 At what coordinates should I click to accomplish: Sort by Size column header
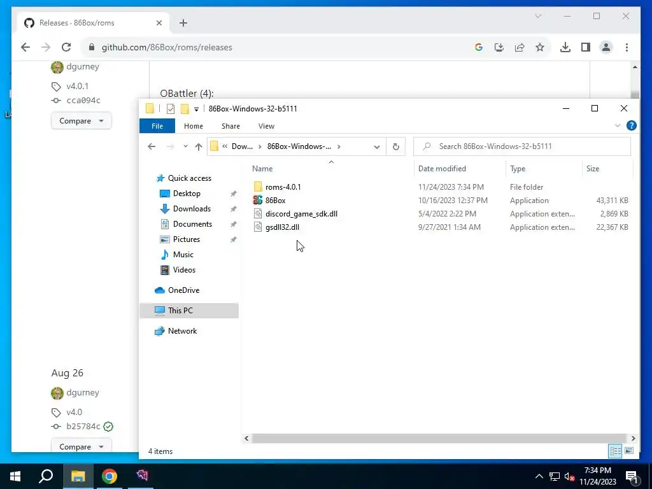[x=593, y=169]
